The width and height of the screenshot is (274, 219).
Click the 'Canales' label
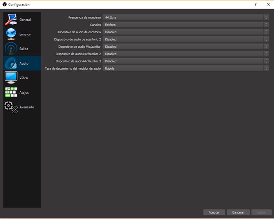pyautogui.click(x=96, y=25)
